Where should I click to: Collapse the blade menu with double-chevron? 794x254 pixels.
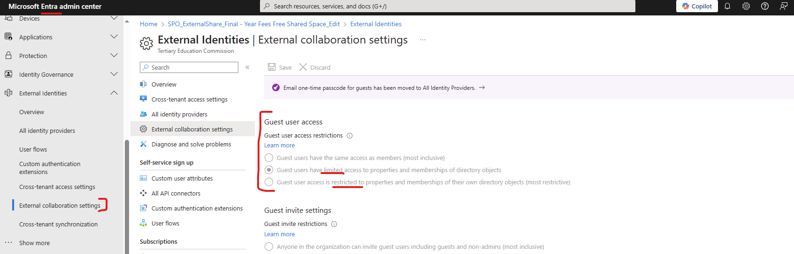(247, 67)
